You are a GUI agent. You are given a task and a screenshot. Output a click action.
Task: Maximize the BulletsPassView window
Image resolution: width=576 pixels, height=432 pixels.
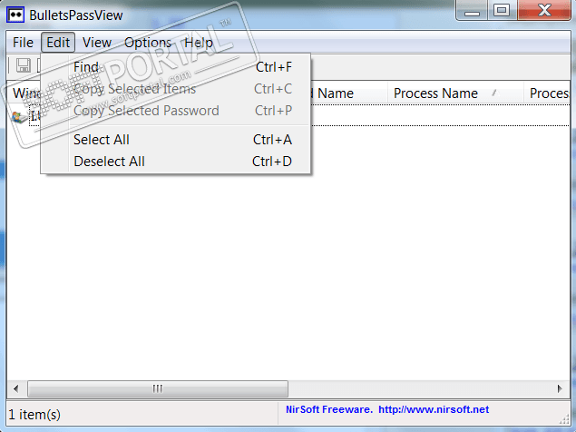503,10
